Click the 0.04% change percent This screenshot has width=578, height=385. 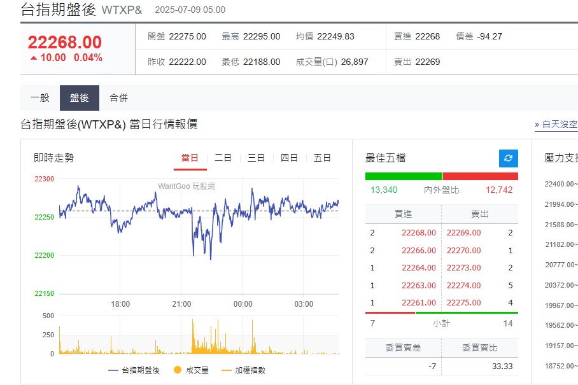coord(88,58)
